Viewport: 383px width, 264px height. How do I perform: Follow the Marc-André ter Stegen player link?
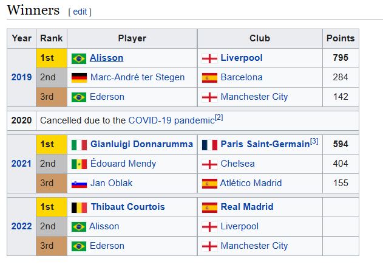click(x=137, y=78)
